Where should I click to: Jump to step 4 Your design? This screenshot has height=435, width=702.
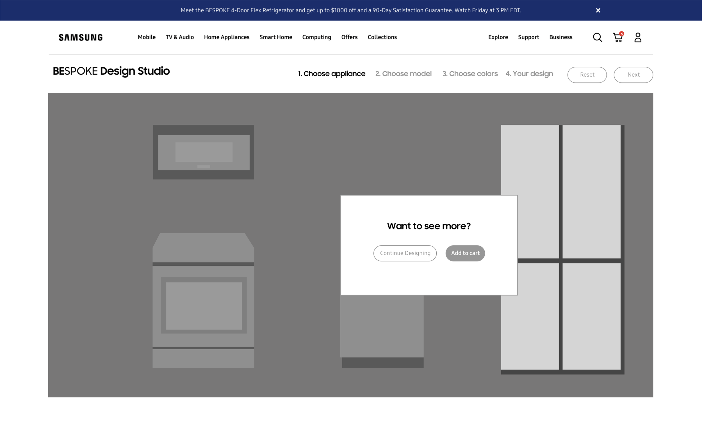pyautogui.click(x=529, y=74)
